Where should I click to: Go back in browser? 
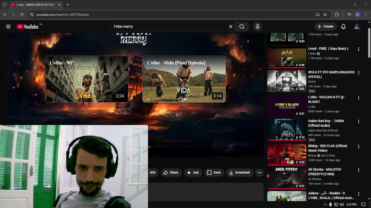[5, 14]
